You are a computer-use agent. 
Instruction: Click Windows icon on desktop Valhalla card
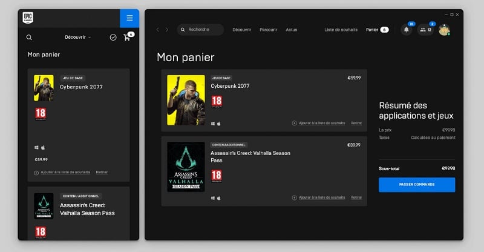[213, 198]
